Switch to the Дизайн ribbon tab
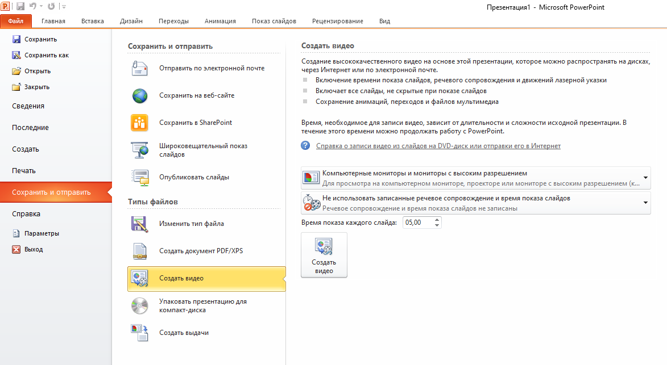The height and width of the screenshot is (365, 667). (131, 21)
